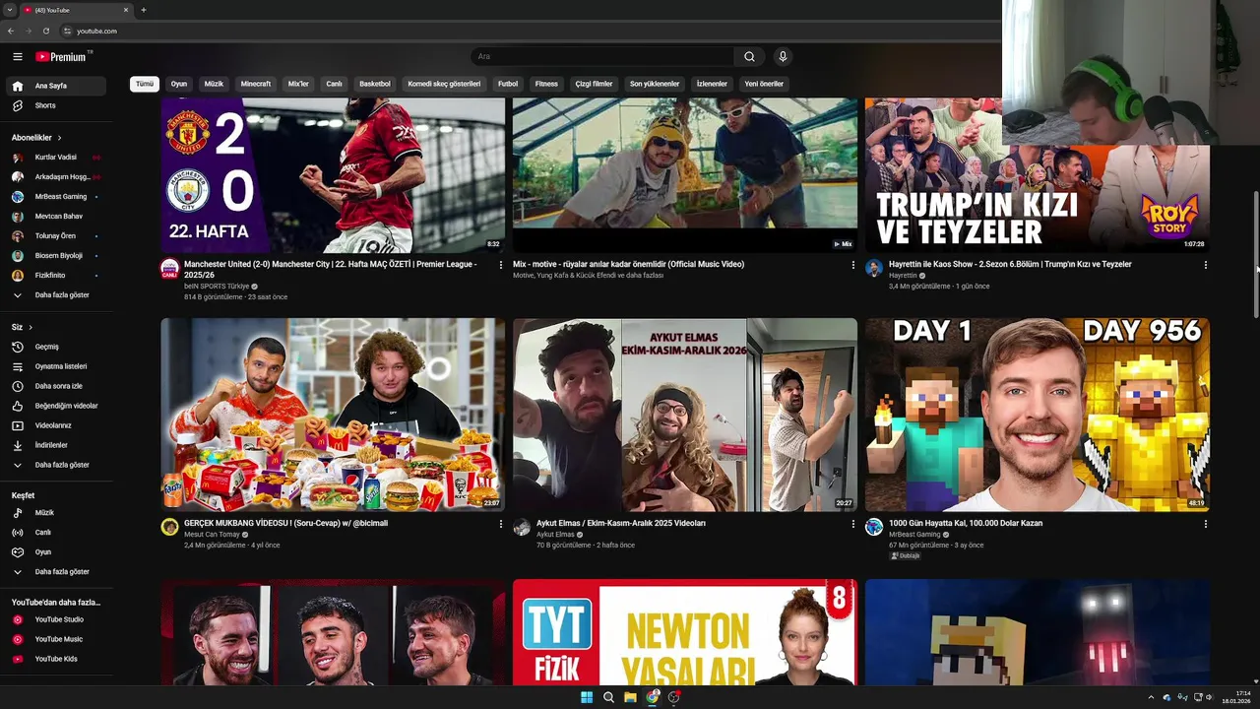Open options menu for Mix - motive video
Screen dimensions: 1260x709
point(852,265)
